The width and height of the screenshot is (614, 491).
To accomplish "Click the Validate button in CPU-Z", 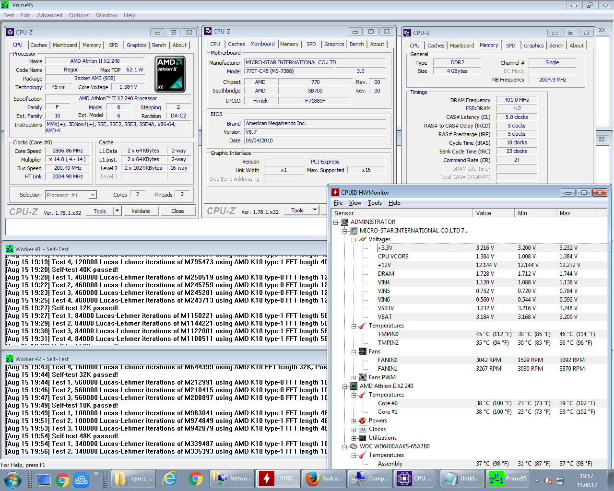I will [141, 211].
